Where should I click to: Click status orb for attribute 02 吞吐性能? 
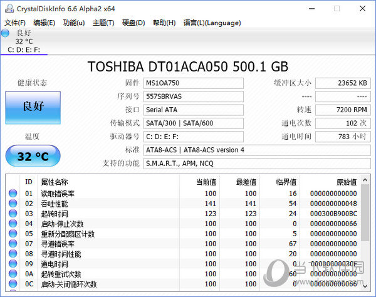pyautogui.click(x=13, y=203)
